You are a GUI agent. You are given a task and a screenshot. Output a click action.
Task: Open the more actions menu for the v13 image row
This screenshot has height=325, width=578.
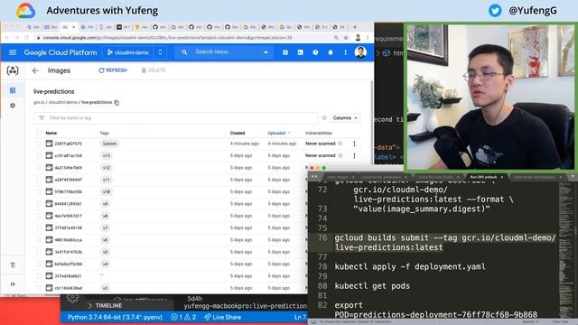click(x=354, y=155)
